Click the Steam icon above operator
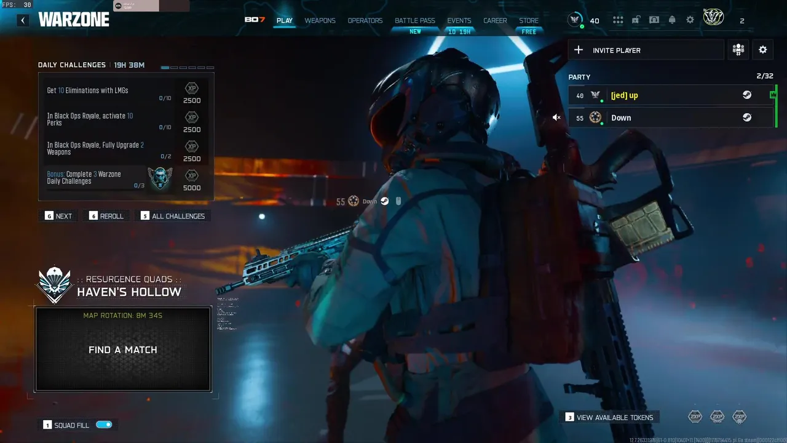Image resolution: width=787 pixels, height=443 pixels. point(384,201)
